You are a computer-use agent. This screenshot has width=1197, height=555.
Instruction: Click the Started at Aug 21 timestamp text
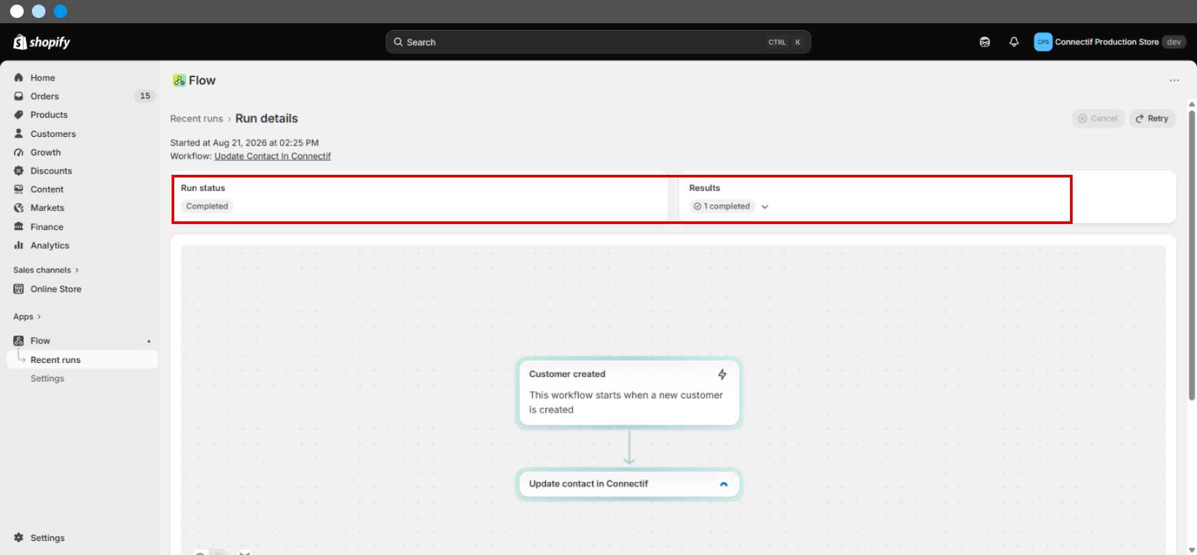coord(244,143)
